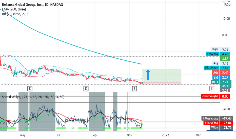The width and height of the screenshot is (236, 139).
Task: Click the 48:11 bar countdown
Action: pyautogui.click(x=226, y=86)
